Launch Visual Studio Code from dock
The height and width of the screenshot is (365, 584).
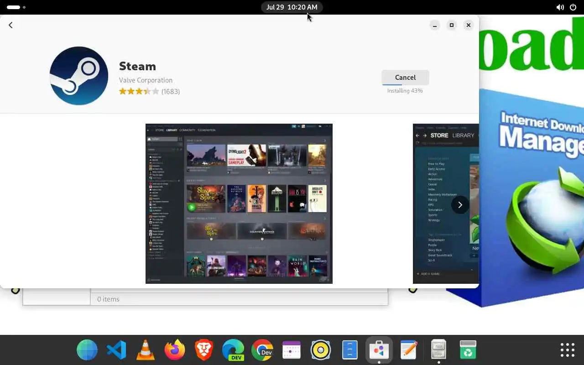(116, 350)
